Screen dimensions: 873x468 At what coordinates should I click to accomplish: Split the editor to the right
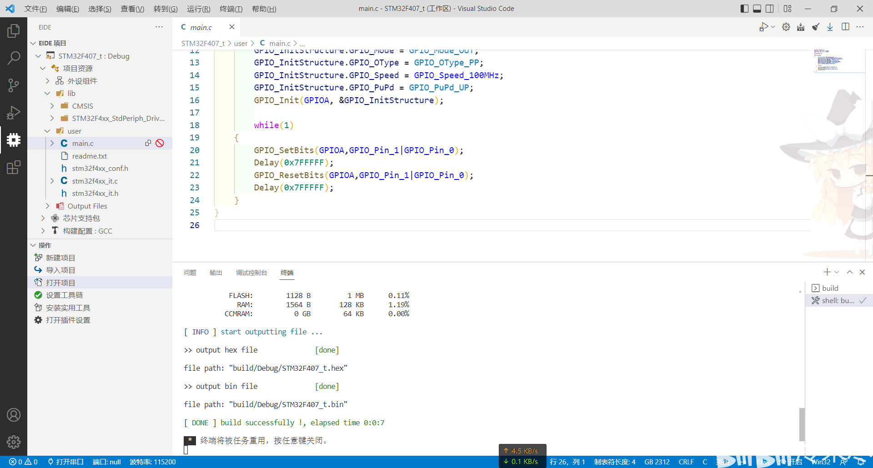(845, 27)
